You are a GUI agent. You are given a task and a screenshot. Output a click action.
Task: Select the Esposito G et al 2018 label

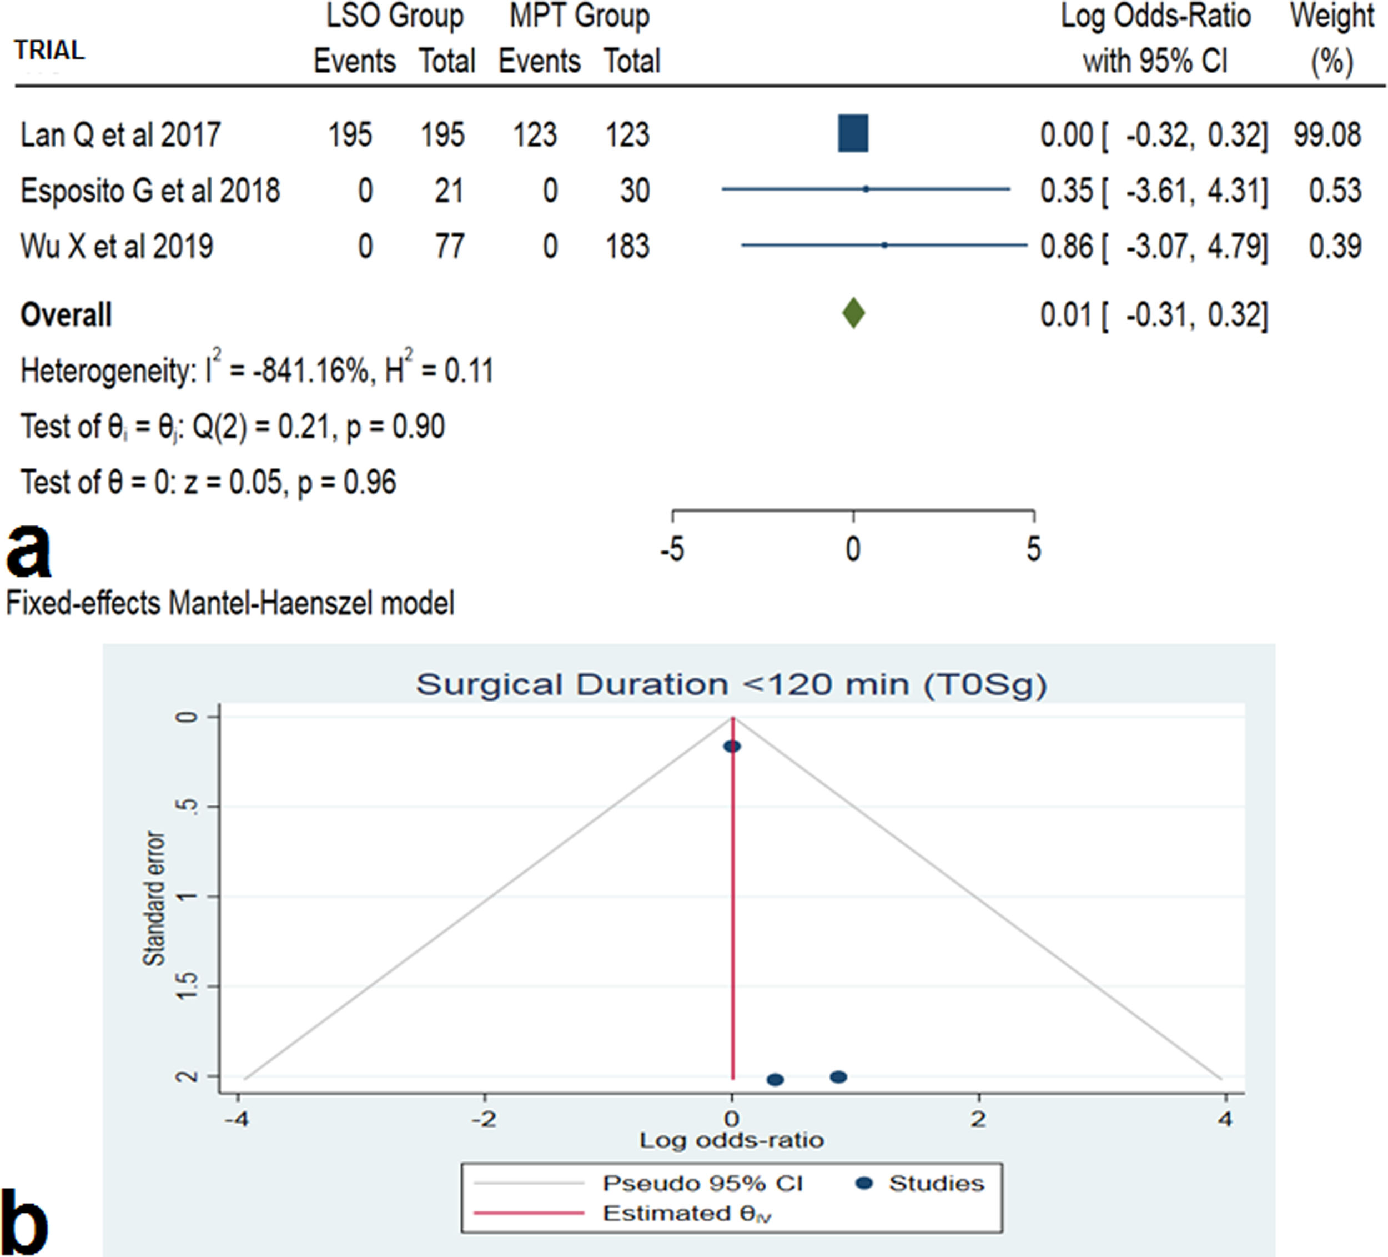coord(150,191)
